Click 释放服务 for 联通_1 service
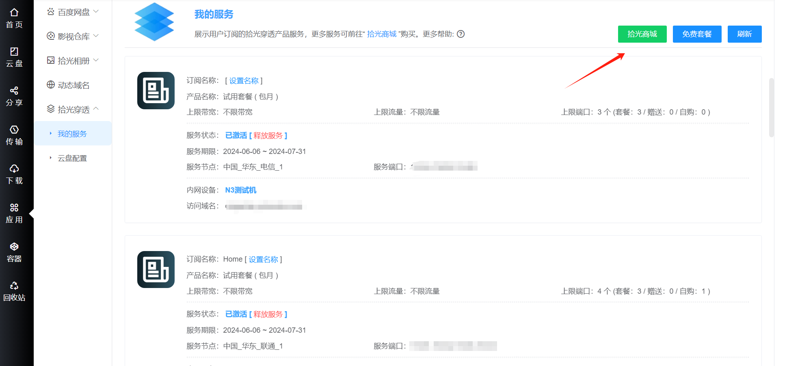Image resolution: width=787 pixels, height=366 pixels. click(268, 314)
